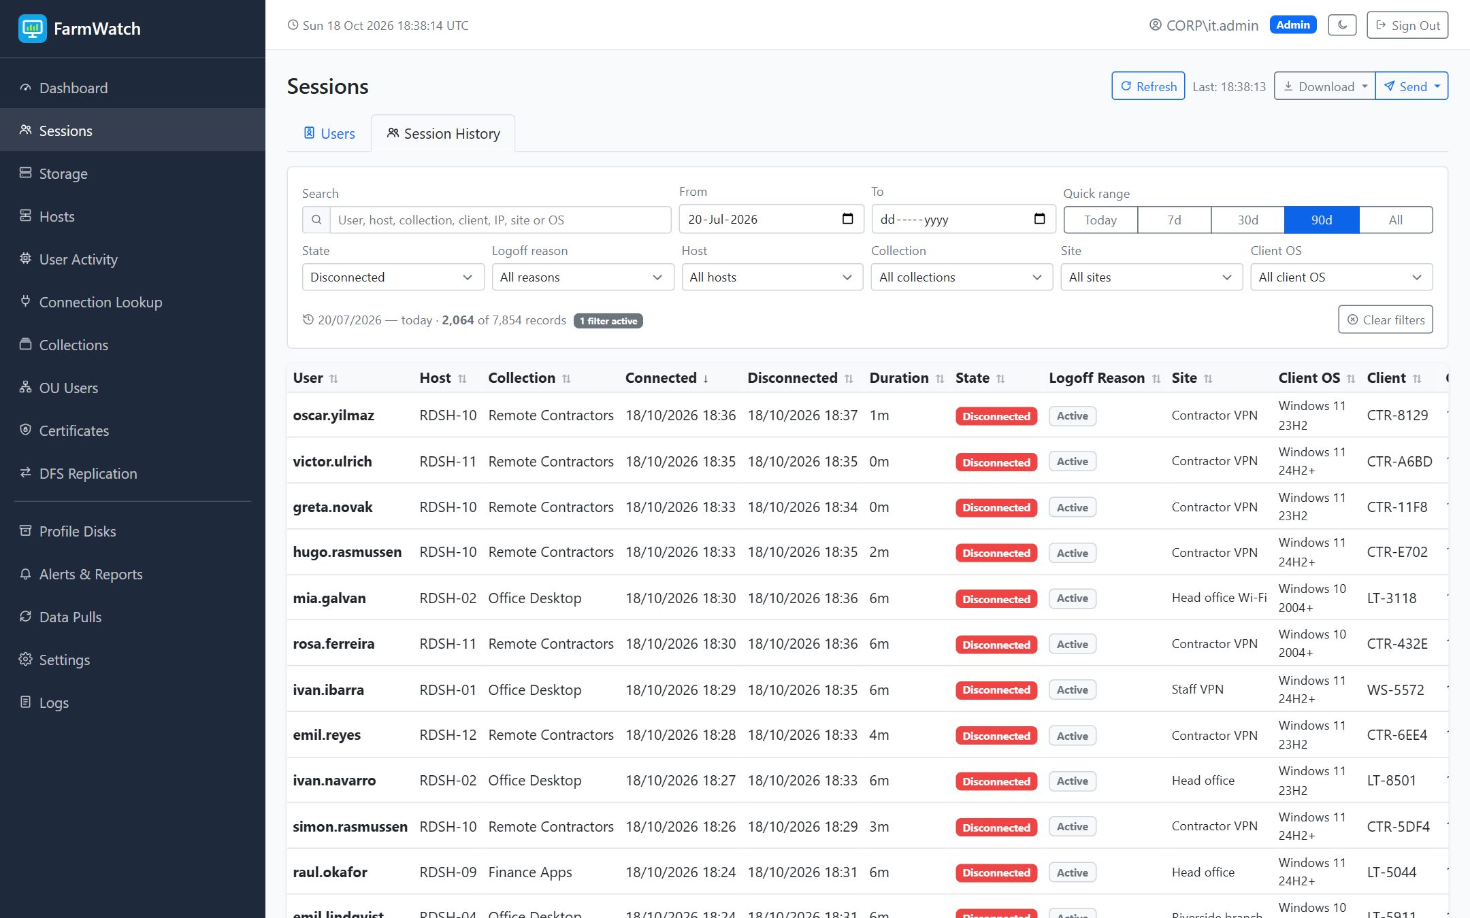Open the From date calendar picker icon

click(x=847, y=219)
